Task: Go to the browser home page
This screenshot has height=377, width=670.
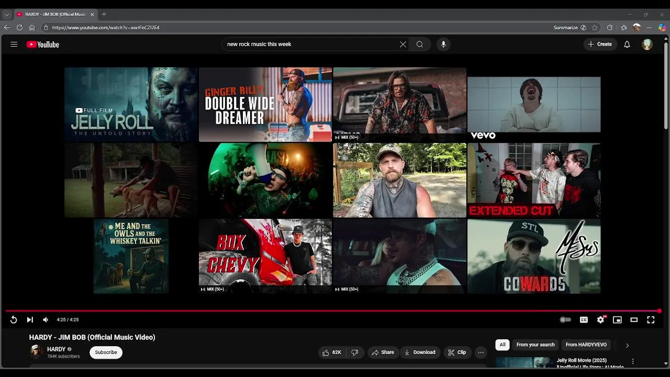Action: coord(32,28)
